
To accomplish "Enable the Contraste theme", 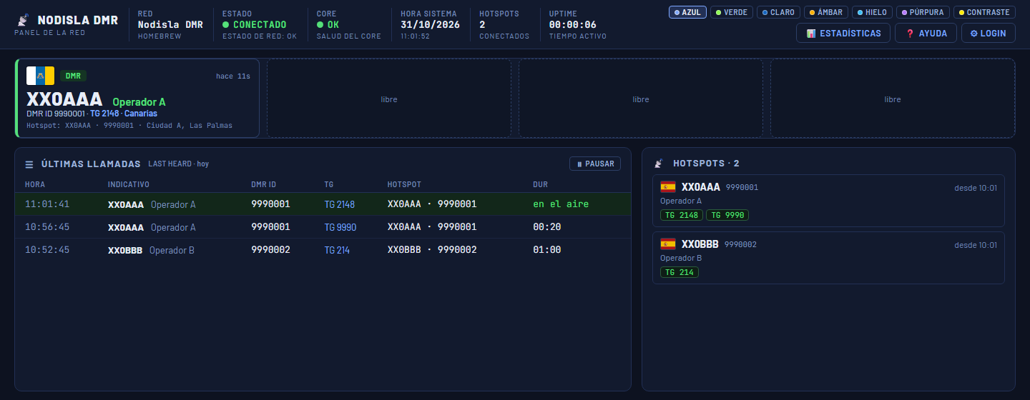I will click(984, 12).
